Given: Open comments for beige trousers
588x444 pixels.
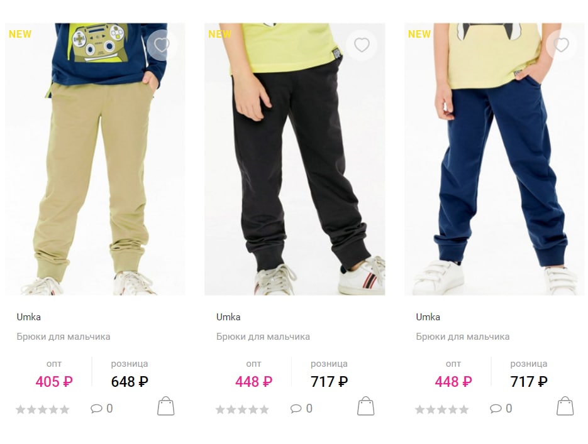Looking at the screenshot, I should tap(102, 408).
